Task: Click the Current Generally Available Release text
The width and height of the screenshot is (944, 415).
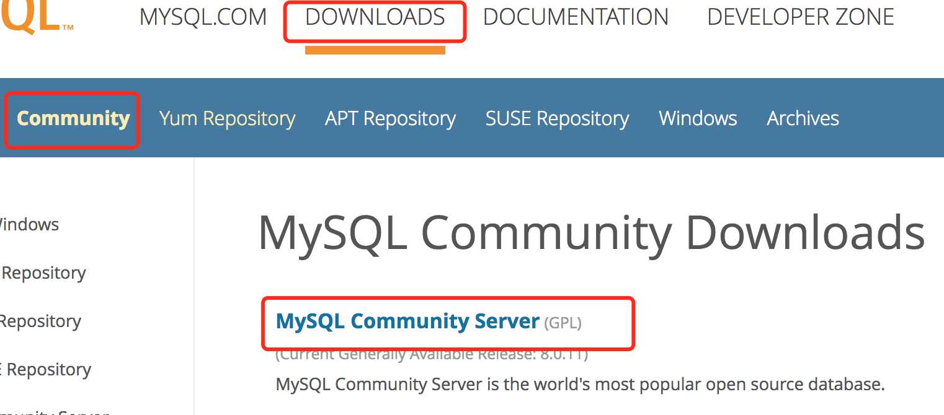Action: (432, 355)
